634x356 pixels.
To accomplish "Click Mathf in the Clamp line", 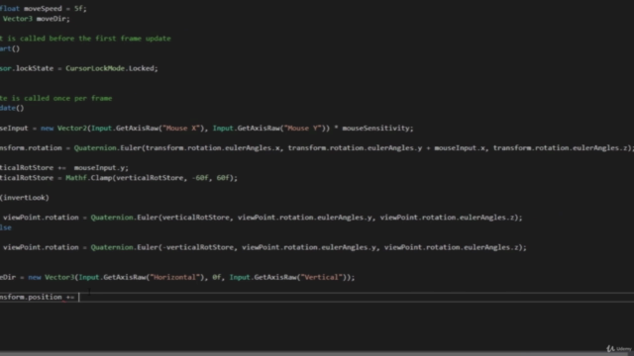I will click(76, 178).
